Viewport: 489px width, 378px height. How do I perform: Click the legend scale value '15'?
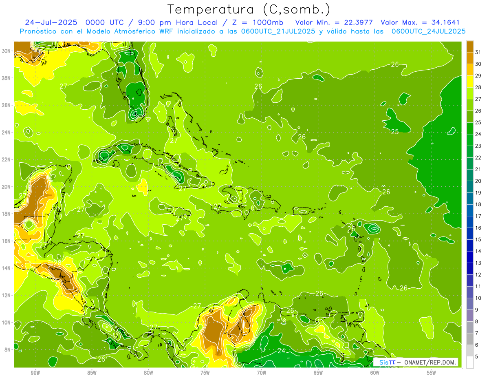[478, 239]
